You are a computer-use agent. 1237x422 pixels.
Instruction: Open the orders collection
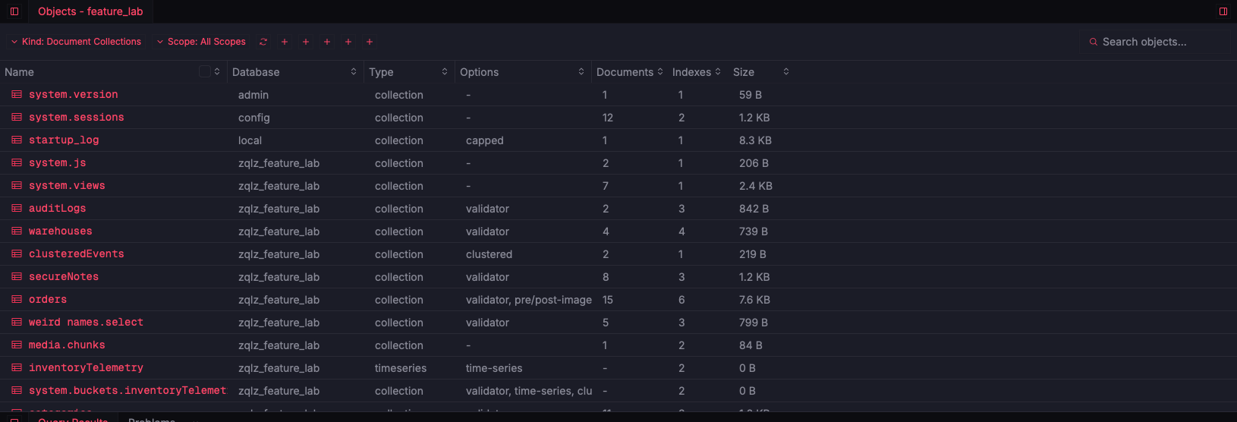(x=48, y=300)
